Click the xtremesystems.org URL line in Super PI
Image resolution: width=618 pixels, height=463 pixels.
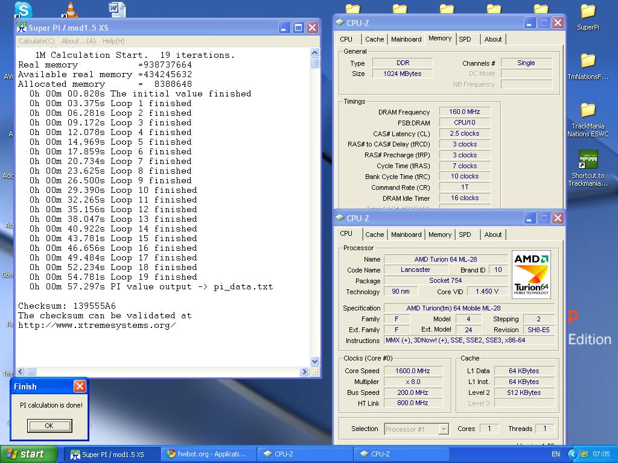pos(97,325)
